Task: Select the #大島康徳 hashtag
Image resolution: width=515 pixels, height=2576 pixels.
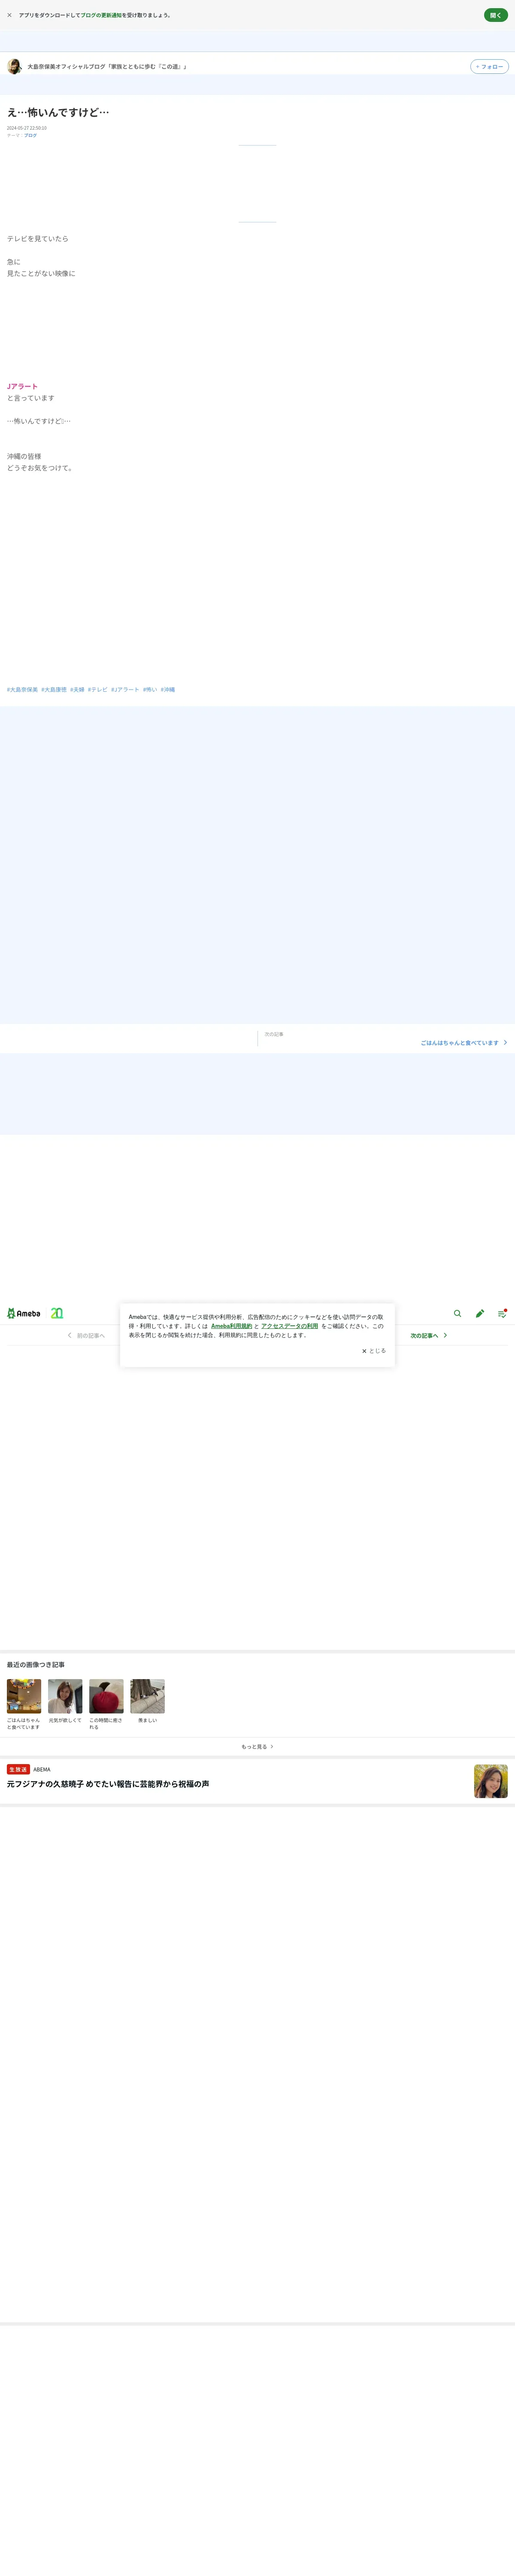Action: pos(54,690)
